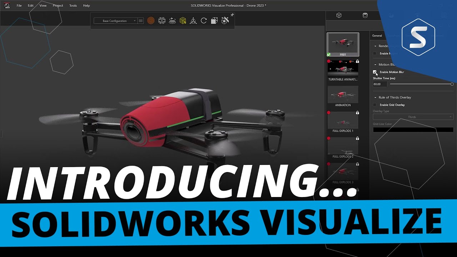Viewport: 457px width, 257px height.
Task: Click the circular arrow refresh icon
Action: pyautogui.click(x=204, y=21)
